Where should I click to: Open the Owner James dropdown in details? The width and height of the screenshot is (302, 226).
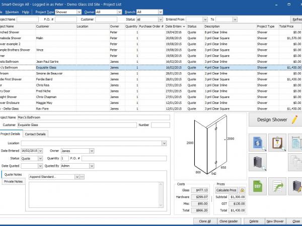click(92, 151)
